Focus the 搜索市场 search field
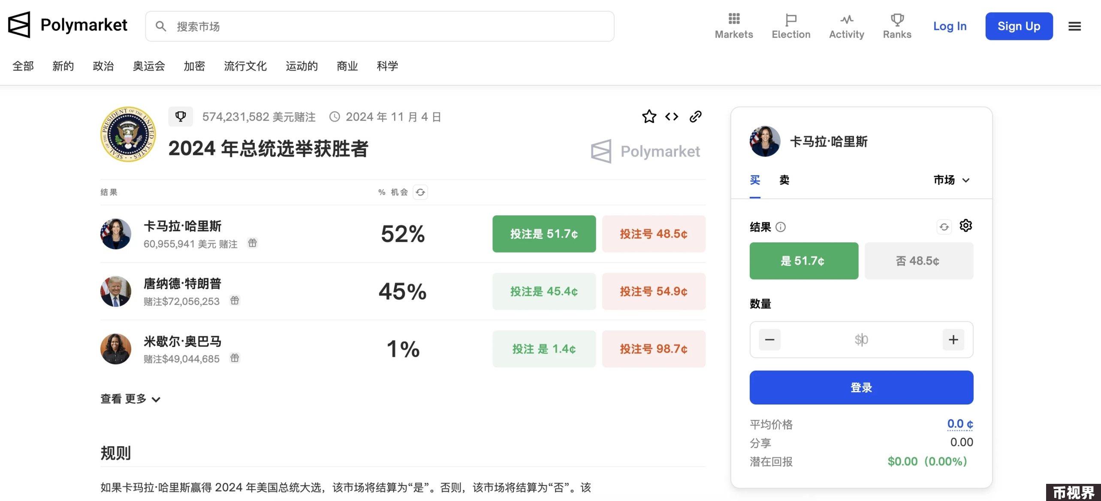The width and height of the screenshot is (1101, 501). (x=380, y=26)
